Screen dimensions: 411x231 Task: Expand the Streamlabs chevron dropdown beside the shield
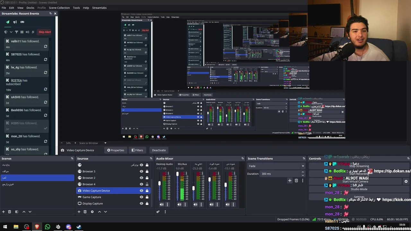[x=11, y=32]
